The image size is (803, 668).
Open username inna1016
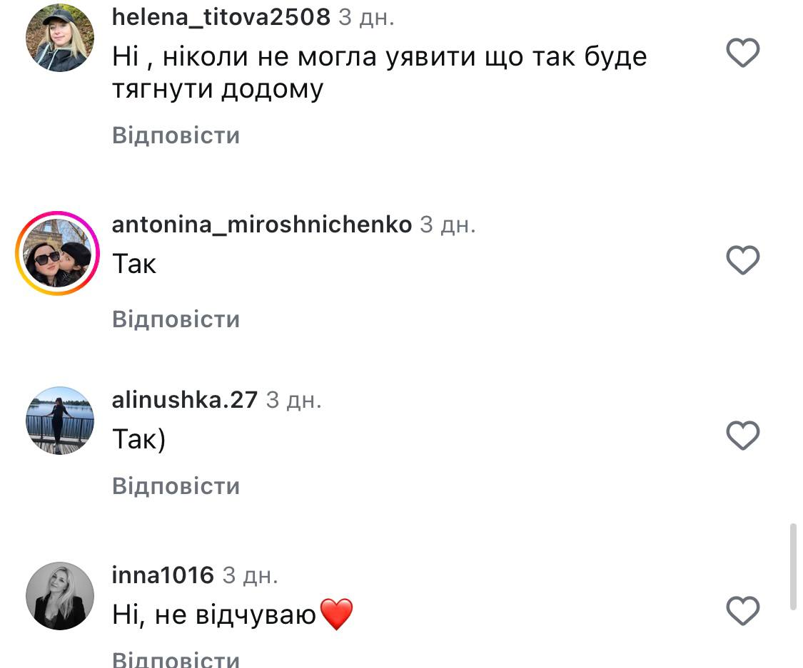(x=163, y=575)
